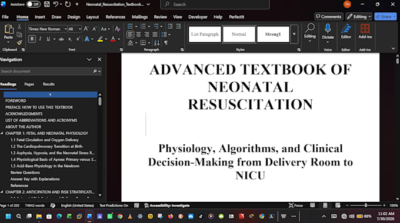The height and width of the screenshot is (223, 400).
Task: Toggle Italic formatting
Action: [40, 39]
